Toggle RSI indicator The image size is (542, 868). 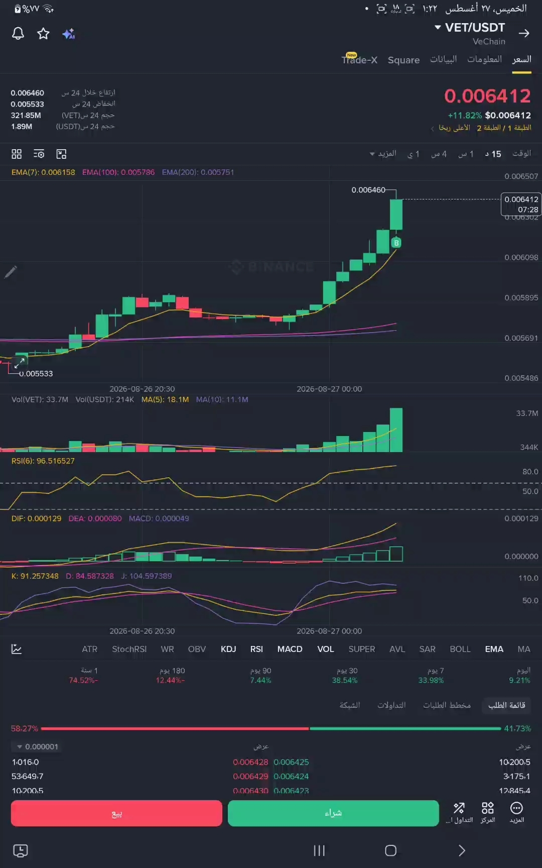point(256,649)
